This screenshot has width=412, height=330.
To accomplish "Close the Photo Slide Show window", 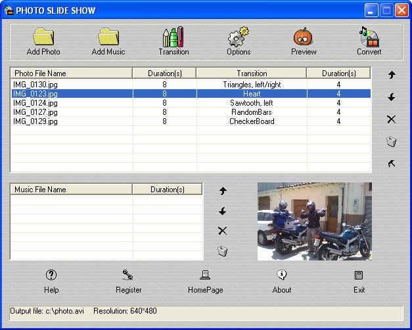I will click(x=401, y=10).
